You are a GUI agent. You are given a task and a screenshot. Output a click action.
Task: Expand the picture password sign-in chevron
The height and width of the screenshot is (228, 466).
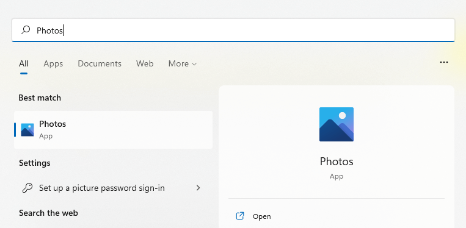198,188
